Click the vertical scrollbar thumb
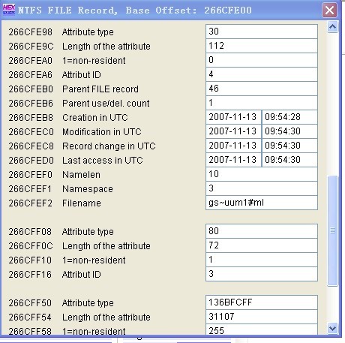This screenshot has width=345, height=343. coord(332,230)
